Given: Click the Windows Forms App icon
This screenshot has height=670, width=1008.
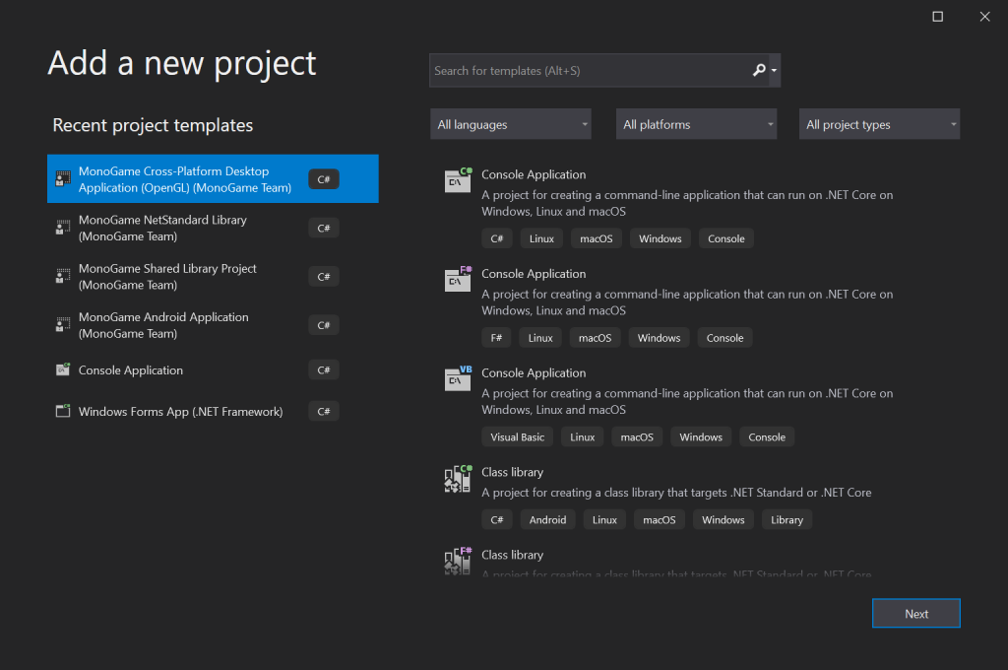Looking at the screenshot, I should pos(63,411).
